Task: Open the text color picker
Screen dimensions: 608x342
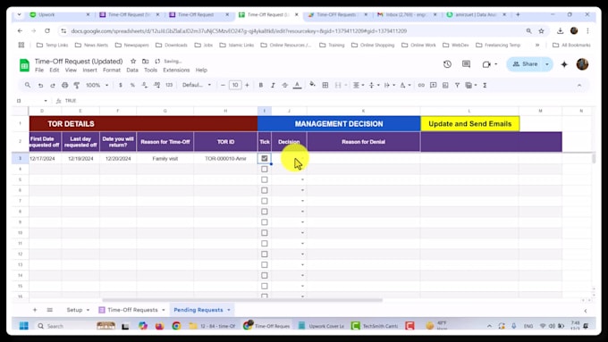Action: click(298, 85)
